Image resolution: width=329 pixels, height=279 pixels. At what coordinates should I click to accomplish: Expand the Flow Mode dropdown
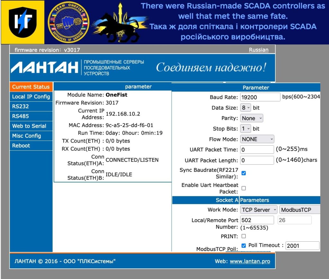coord(257,139)
